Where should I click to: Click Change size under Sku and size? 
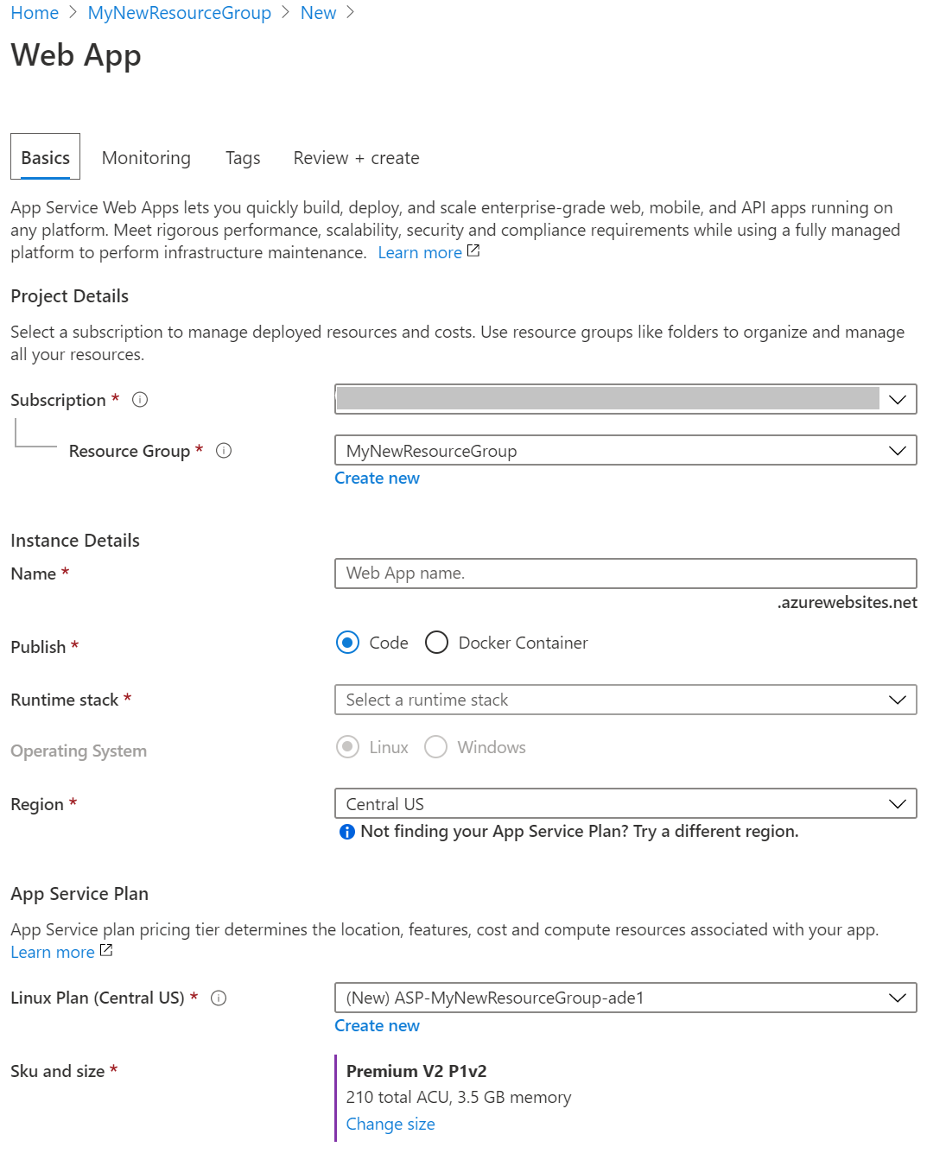(390, 1124)
